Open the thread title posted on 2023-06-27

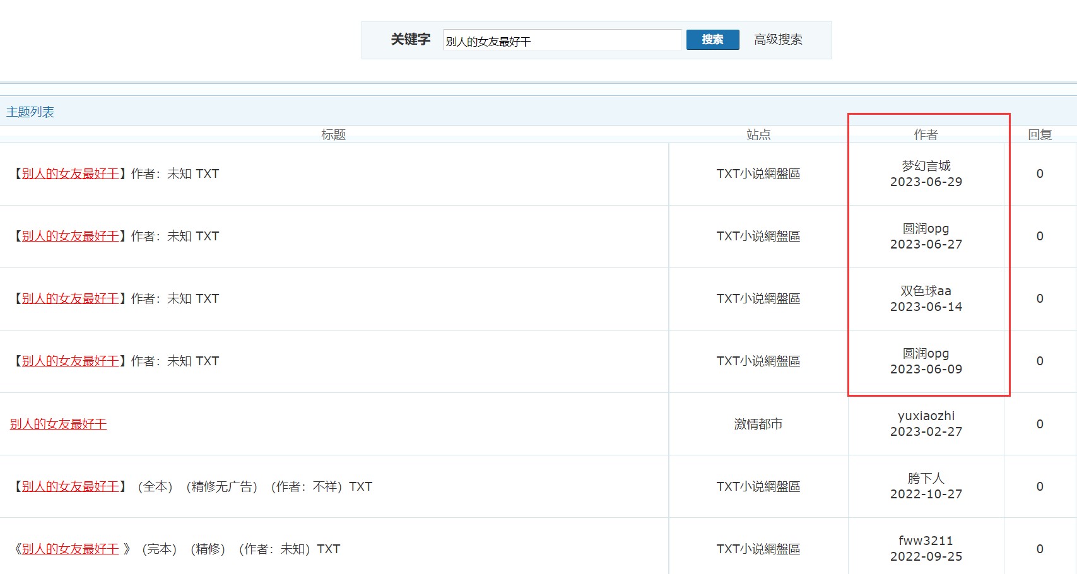point(71,237)
